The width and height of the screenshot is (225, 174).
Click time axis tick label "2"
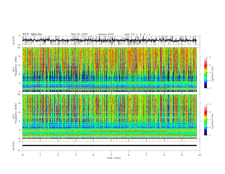58,155
